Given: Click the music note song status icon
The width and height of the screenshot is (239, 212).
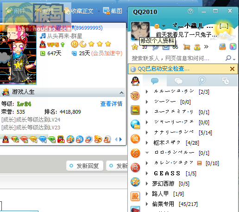Looking at the screenshot, I should (43, 36).
